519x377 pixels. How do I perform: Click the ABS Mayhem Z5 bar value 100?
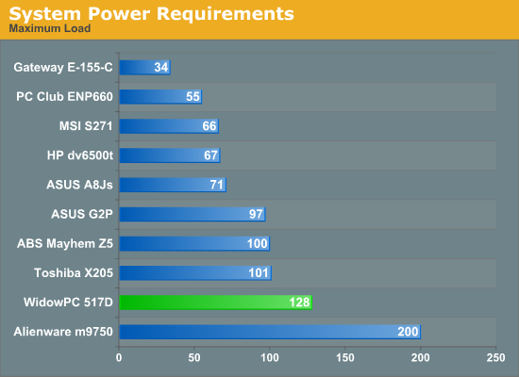point(258,243)
